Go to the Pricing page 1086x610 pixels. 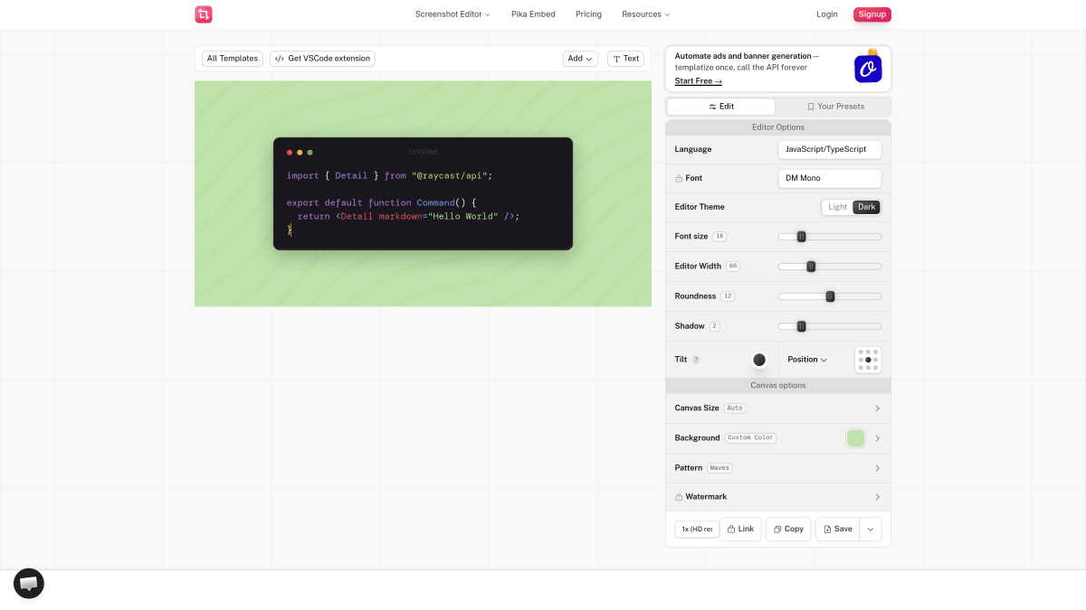588,14
